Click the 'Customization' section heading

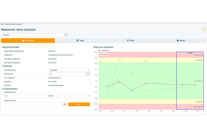pyautogui.click(x=10, y=89)
